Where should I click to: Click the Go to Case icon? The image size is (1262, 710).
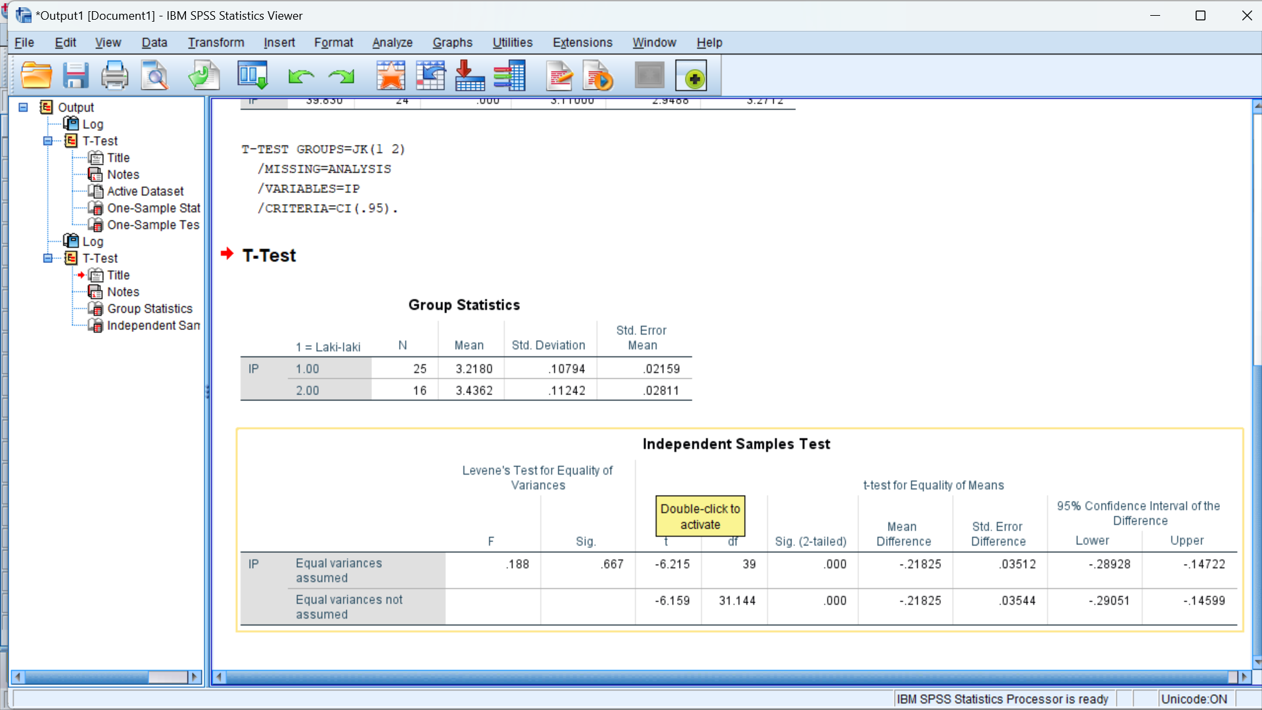431,76
